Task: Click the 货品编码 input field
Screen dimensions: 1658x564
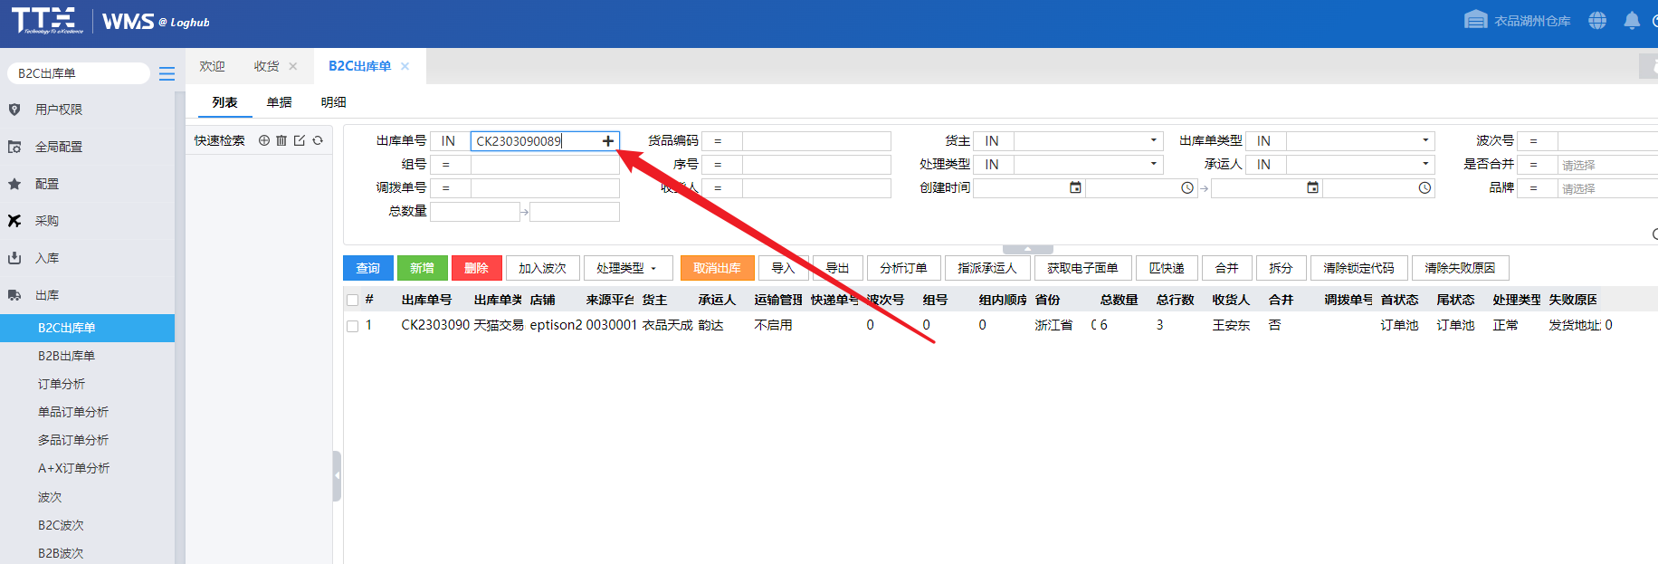Action: point(815,141)
